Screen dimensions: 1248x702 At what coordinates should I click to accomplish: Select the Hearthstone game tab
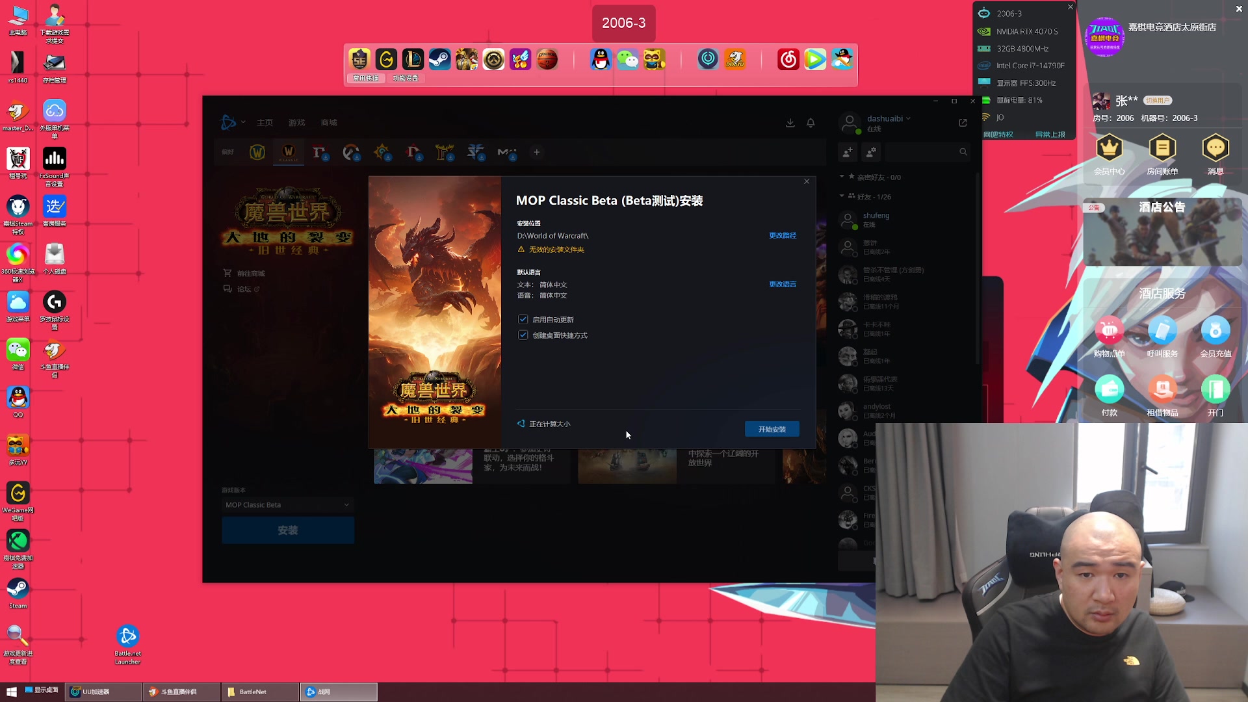382,152
